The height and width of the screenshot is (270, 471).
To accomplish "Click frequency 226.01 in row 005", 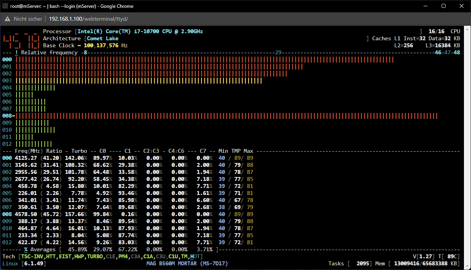I will click(x=27, y=193).
